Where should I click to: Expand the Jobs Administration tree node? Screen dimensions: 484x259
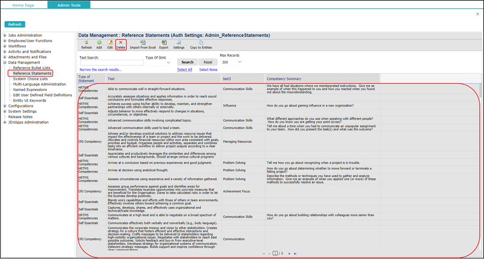click(5, 36)
